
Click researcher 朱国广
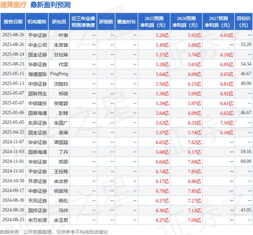coord(61,123)
